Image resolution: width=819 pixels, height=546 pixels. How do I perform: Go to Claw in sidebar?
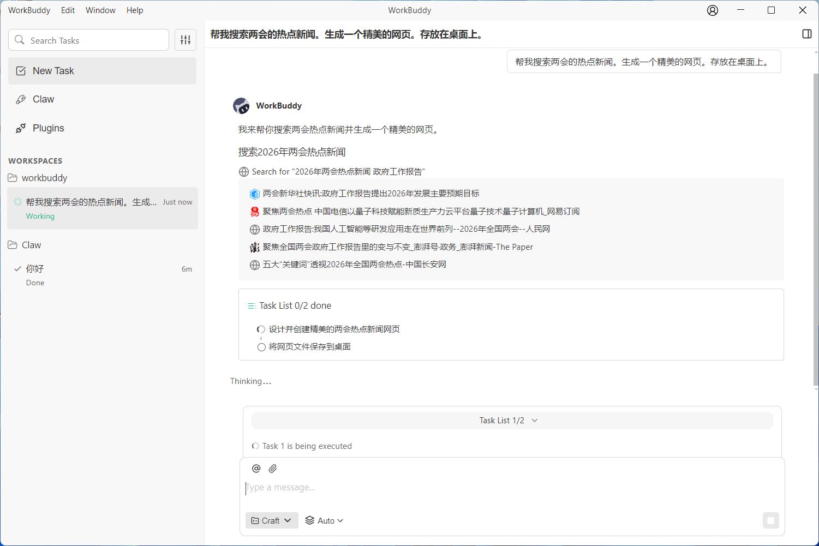pos(102,99)
